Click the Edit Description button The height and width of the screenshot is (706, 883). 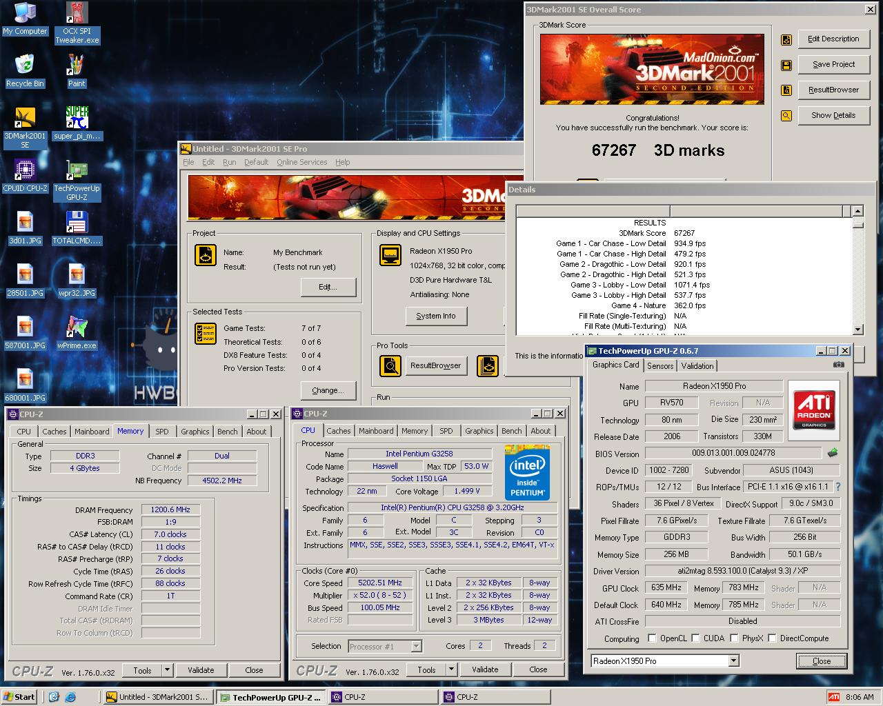tap(833, 39)
